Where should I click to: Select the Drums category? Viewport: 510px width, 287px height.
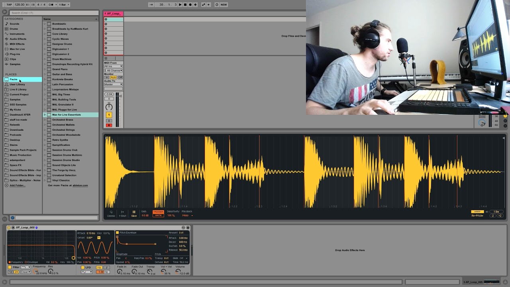pyautogui.click(x=14, y=29)
